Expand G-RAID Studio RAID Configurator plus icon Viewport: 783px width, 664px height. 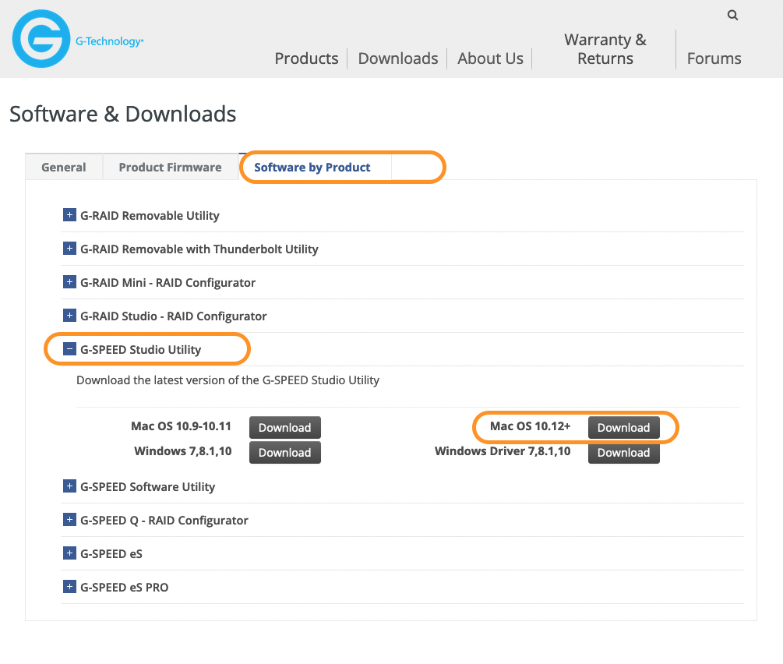pos(69,316)
